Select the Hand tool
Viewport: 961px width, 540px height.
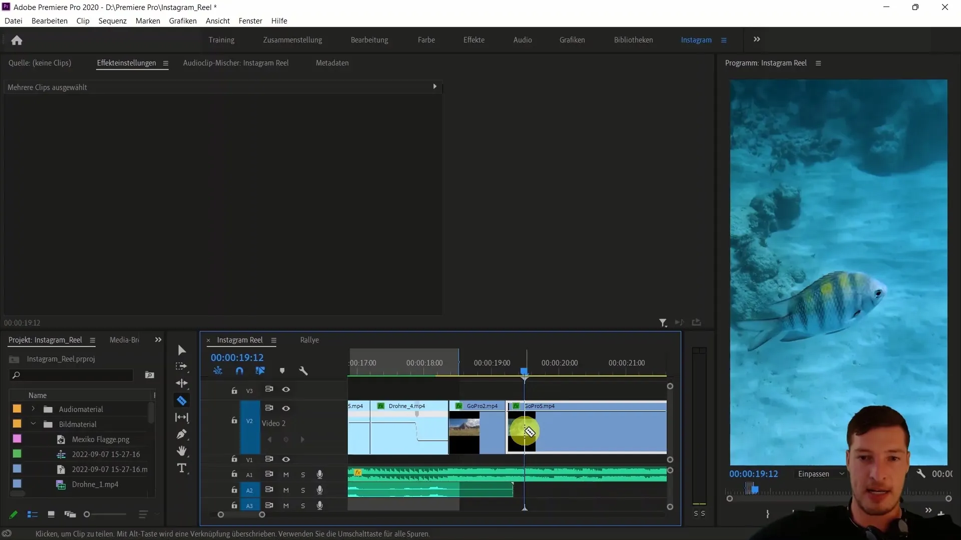click(x=182, y=451)
